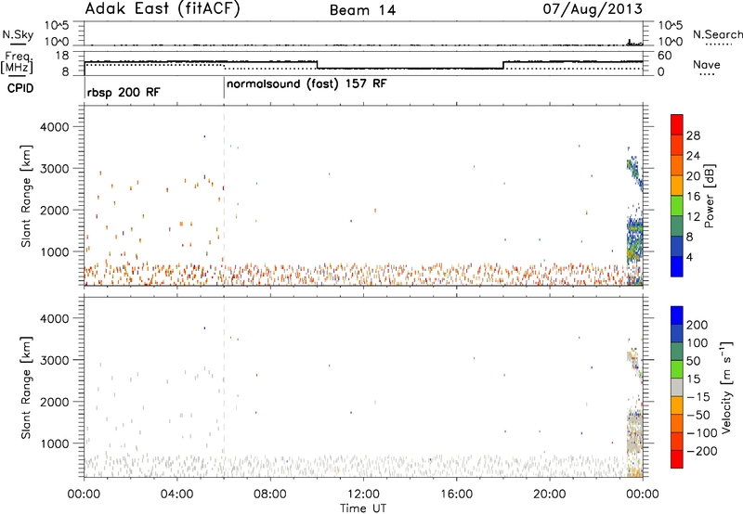Click the '12:00' time axis tick label
This screenshot has height=514, width=743.
[363, 495]
